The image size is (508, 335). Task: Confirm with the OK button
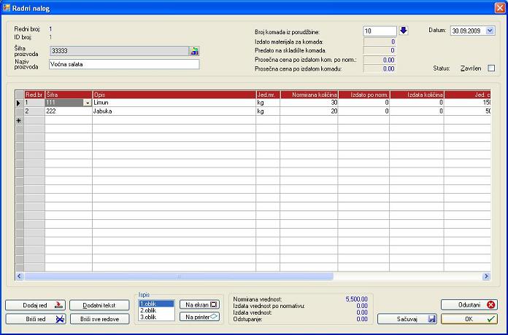pyautogui.click(x=469, y=319)
